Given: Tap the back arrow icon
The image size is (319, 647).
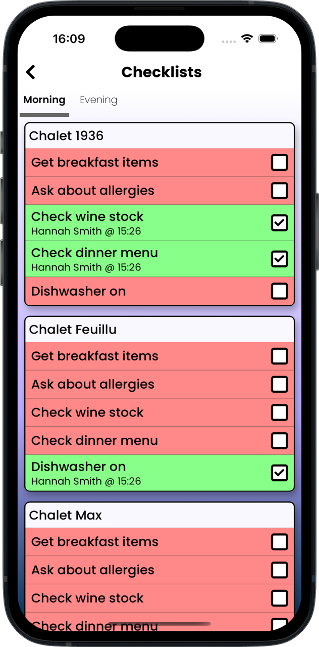Looking at the screenshot, I should coord(31,72).
